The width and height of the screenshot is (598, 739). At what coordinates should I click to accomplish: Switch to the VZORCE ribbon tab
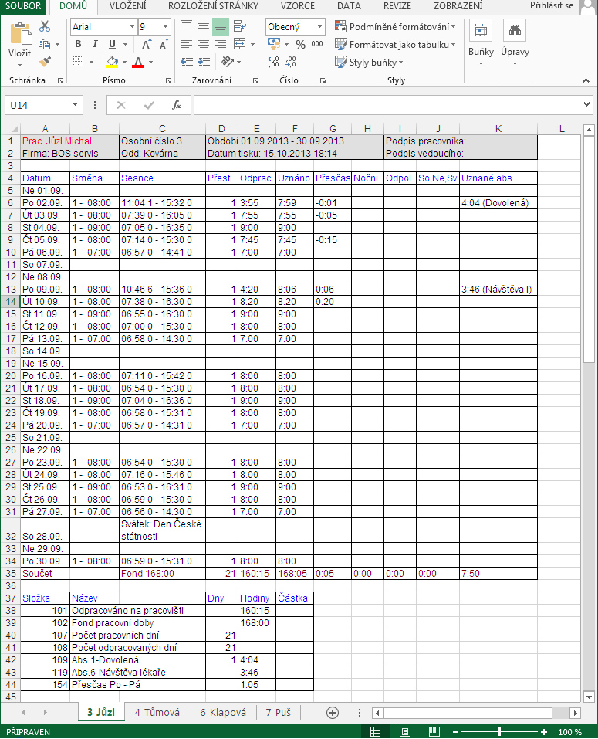pos(298,6)
